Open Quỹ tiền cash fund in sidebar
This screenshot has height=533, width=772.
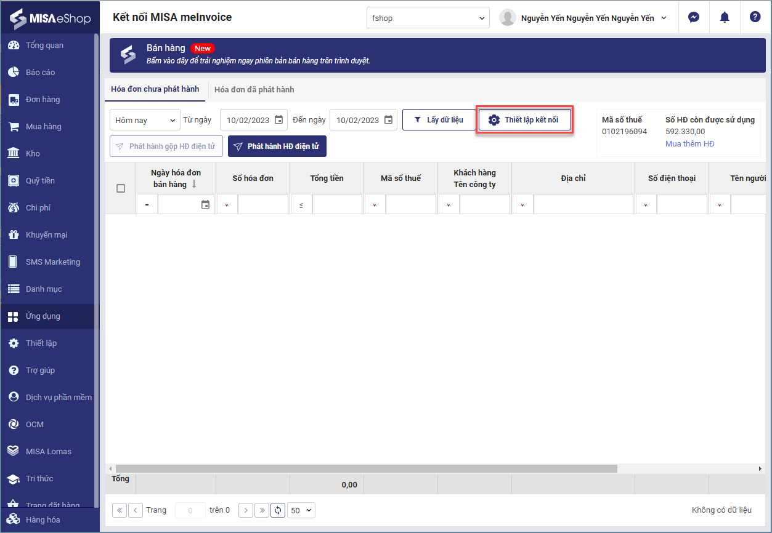[47, 181]
